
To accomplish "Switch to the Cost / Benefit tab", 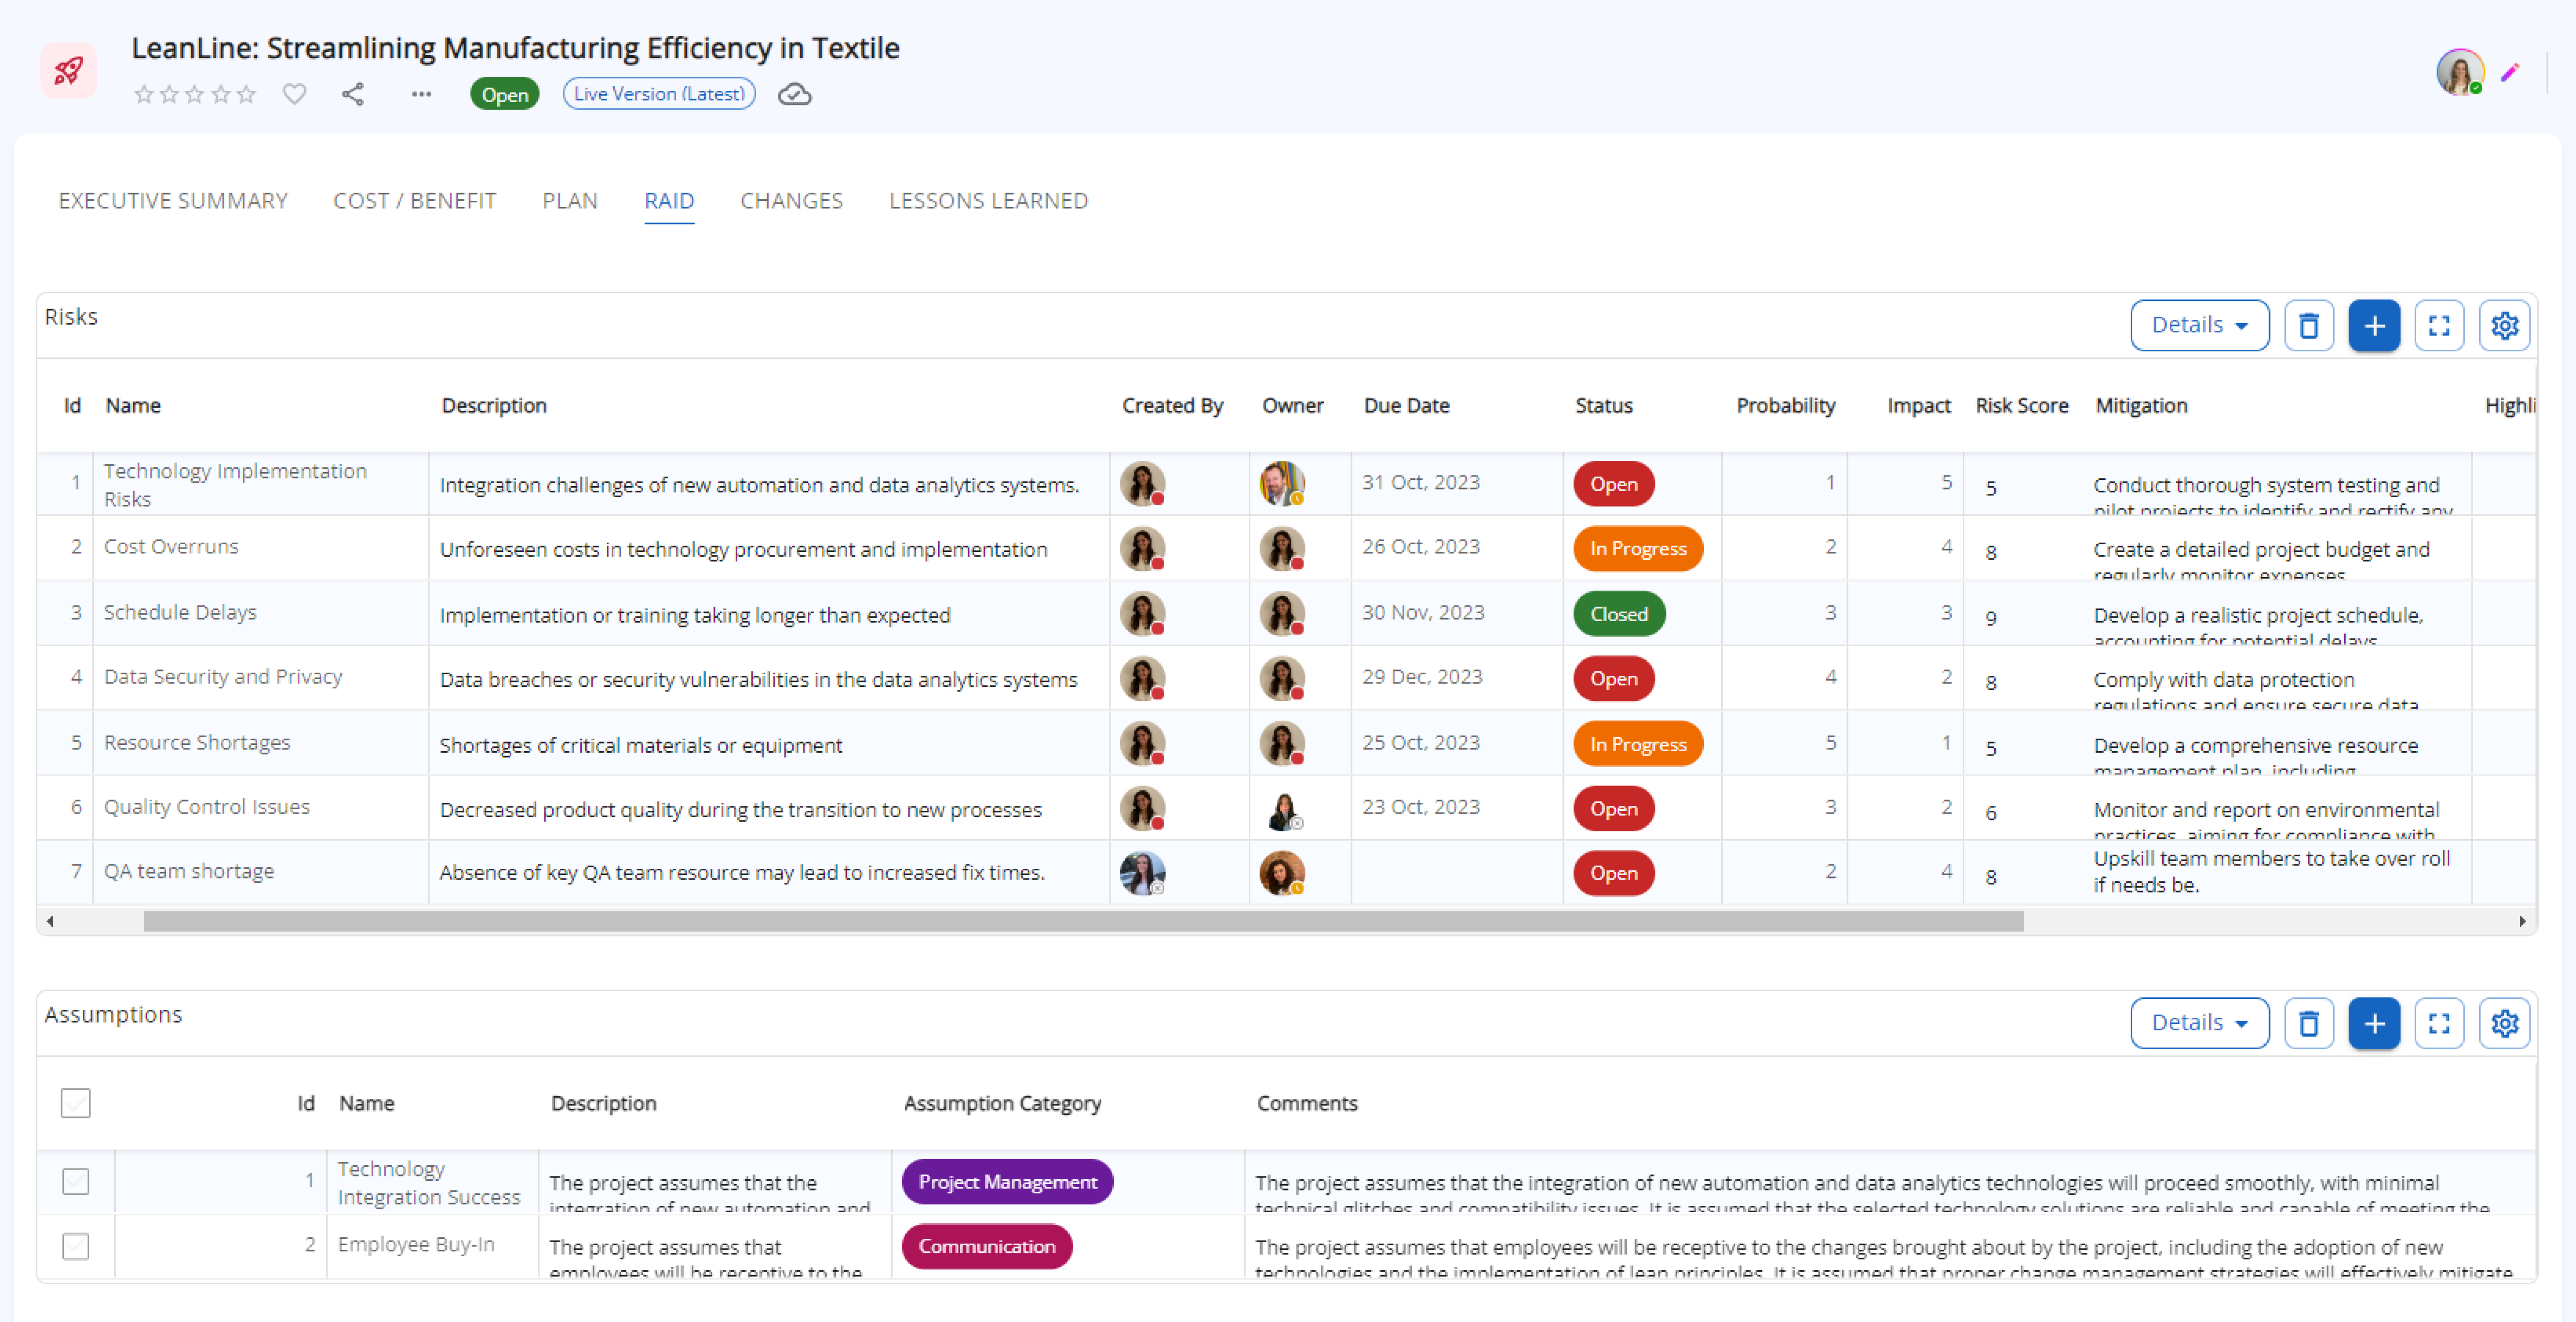I will point(415,201).
